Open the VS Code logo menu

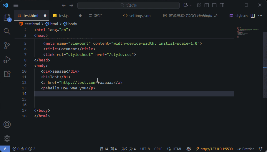(x=5, y=5)
